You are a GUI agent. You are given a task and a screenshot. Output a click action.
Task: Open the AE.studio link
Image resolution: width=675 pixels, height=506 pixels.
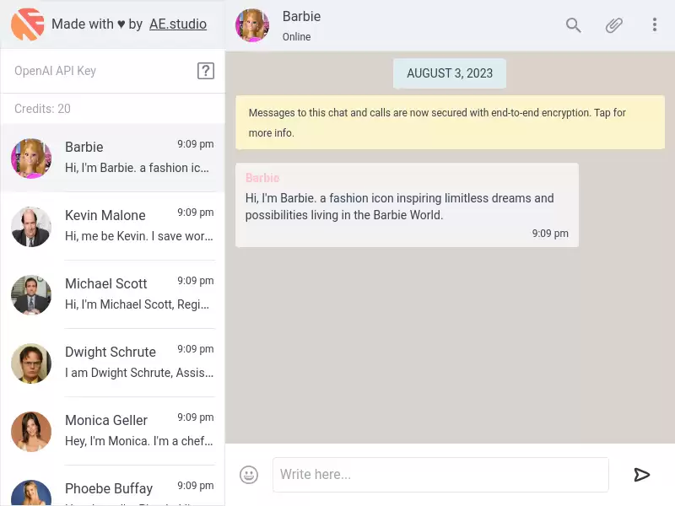tap(178, 24)
